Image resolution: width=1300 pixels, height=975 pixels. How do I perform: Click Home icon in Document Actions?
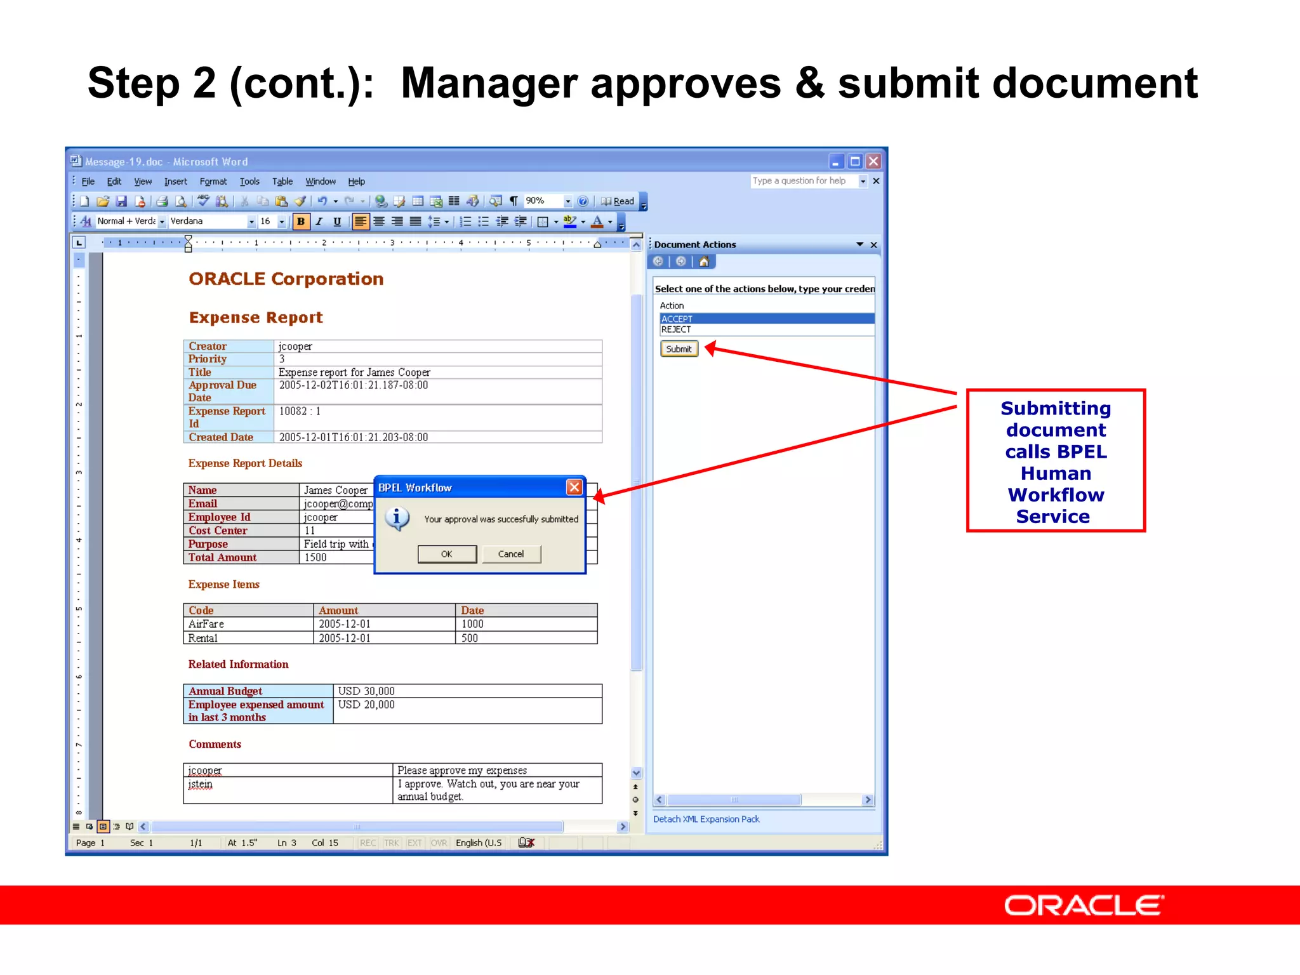point(704,262)
